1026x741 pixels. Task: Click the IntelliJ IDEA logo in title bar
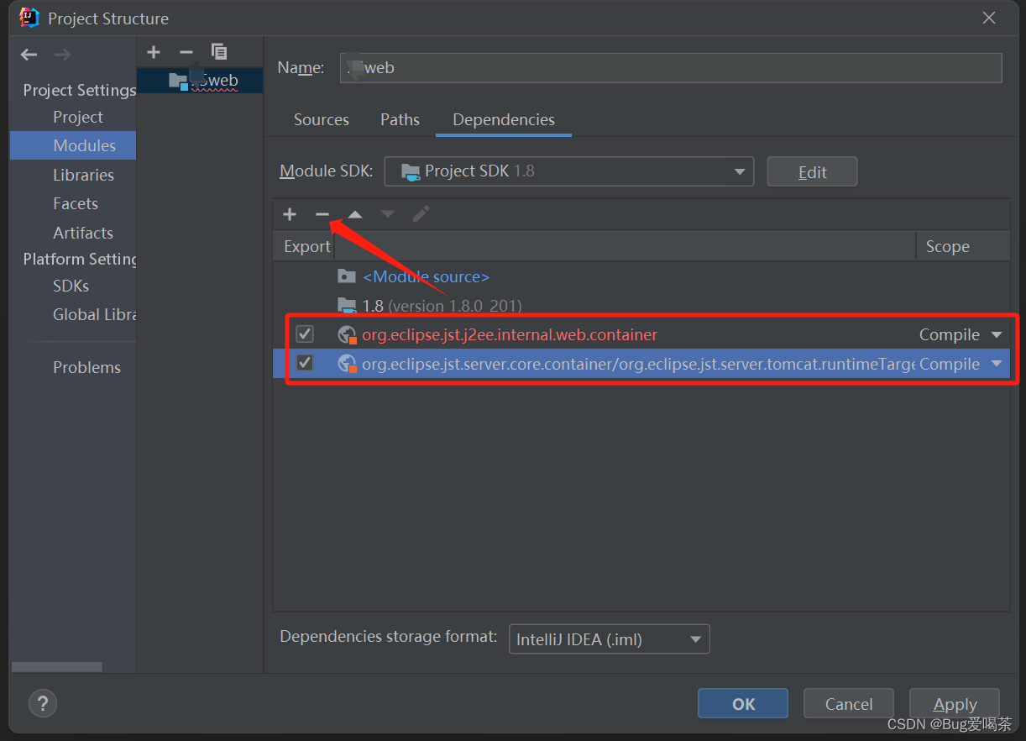coord(29,18)
